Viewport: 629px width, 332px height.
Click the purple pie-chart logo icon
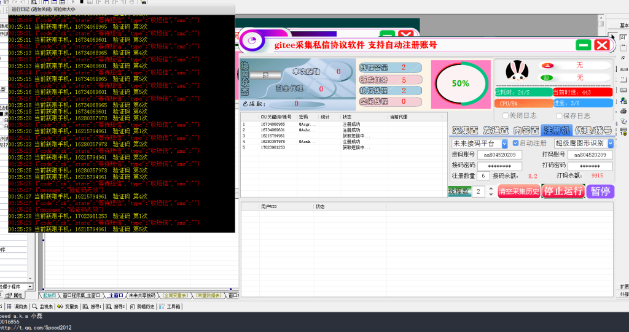point(251,42)
